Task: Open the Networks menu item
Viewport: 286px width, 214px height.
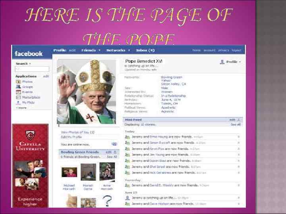Action: (x=116, y=50)
